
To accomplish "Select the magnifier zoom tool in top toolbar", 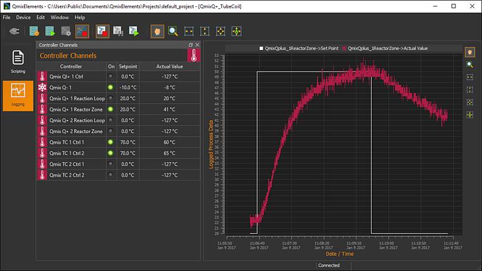I will pyautogui.click(x=173, y=31).
